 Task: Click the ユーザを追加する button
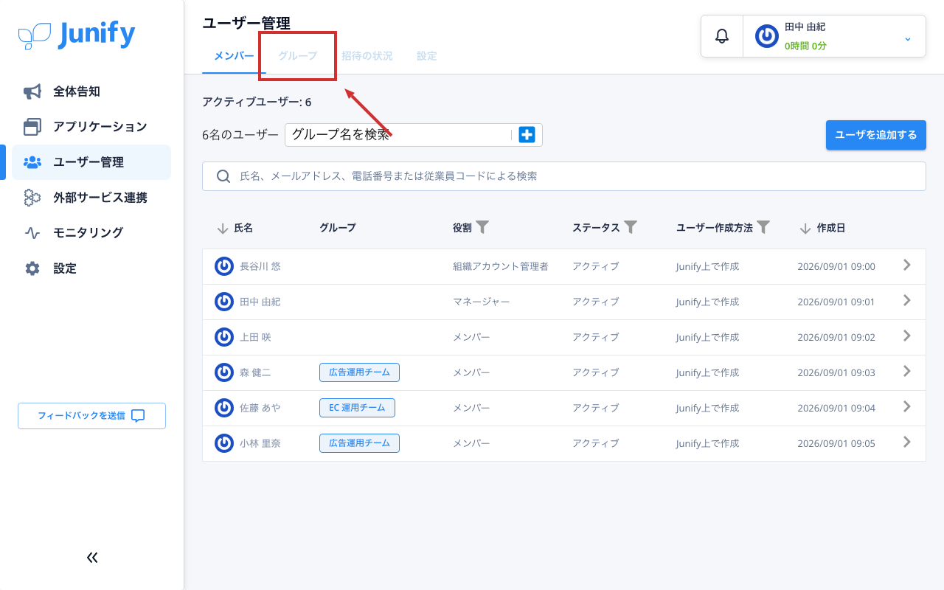coord(875,135)
